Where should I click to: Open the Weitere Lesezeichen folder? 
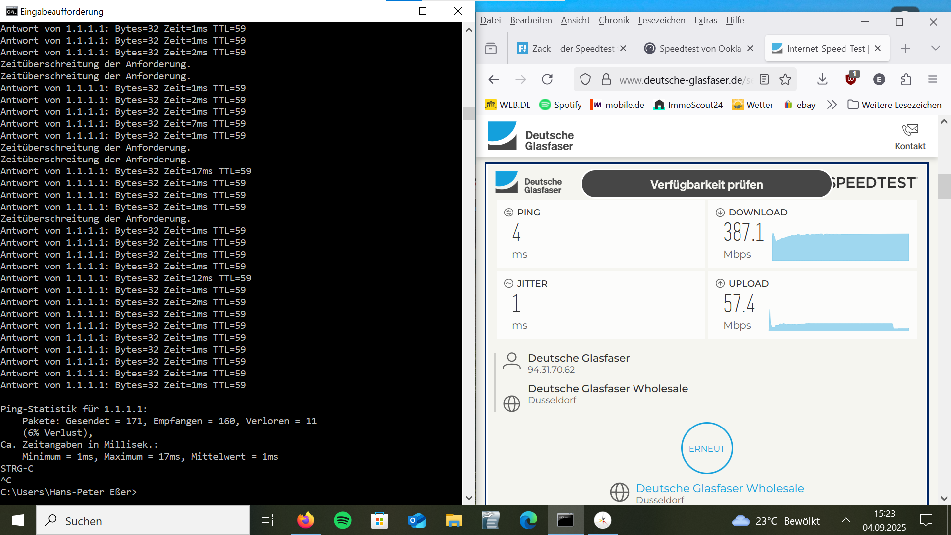895,105
